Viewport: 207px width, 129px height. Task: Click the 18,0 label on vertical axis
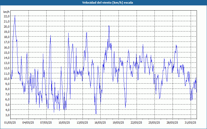[6, 37]
